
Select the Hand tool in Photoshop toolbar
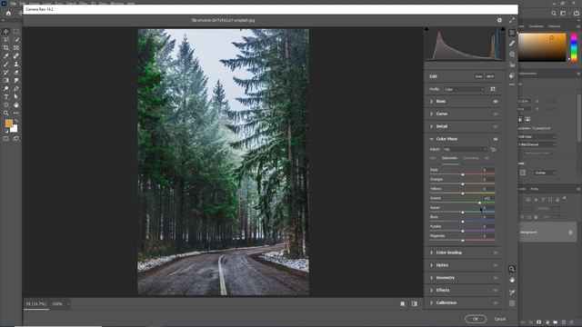click(x=16, y=105)
